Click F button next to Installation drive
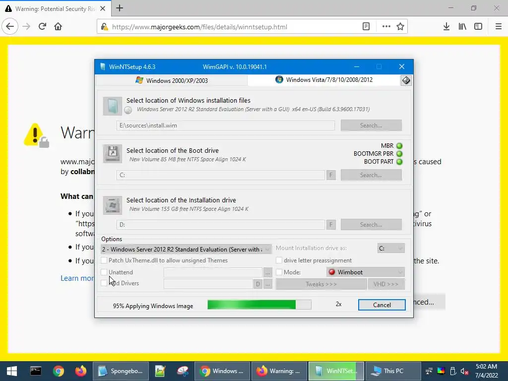The width and height of the screenshot is (508, 381). pos(331,225)
